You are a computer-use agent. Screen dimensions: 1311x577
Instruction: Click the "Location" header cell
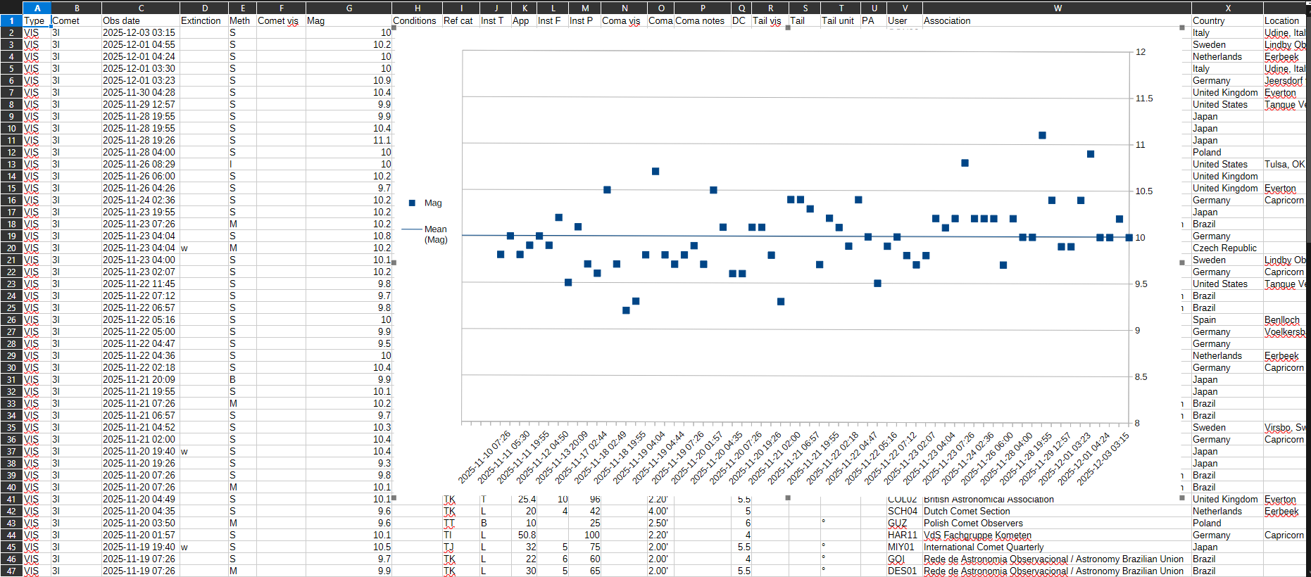coord(1285,20)
